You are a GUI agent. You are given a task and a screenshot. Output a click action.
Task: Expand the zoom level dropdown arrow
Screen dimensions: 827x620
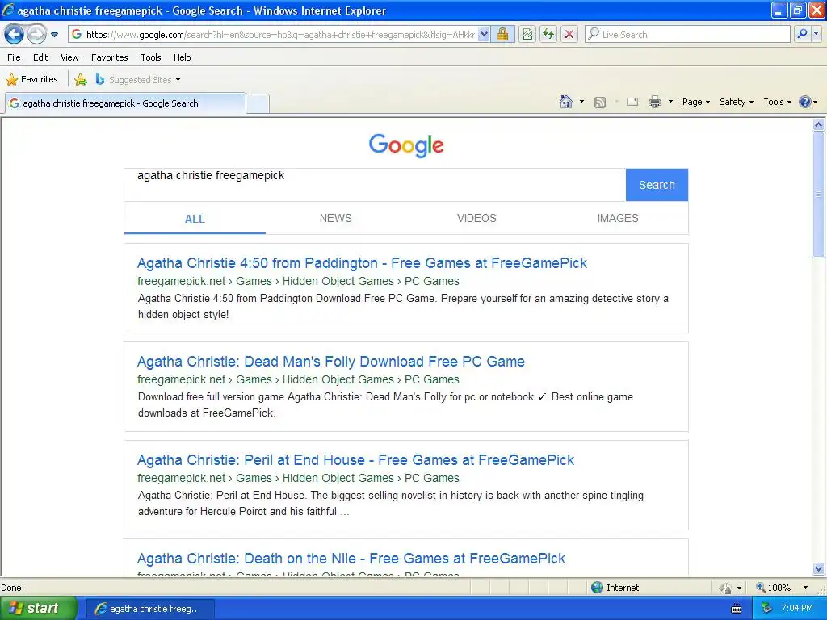[x=805, y=588]
